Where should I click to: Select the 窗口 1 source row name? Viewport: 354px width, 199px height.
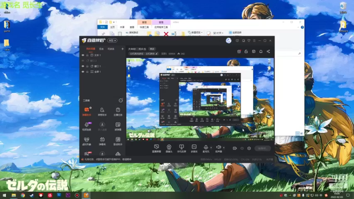point(97,66)
